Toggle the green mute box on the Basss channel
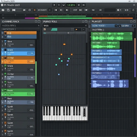 tap(5, 90)
